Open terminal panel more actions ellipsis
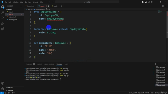The image size is (168, 94). (160, 64)
